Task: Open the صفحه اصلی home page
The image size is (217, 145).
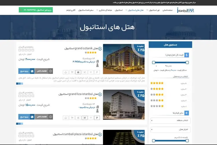Action: pyautogui.click(x=168, y=10)
